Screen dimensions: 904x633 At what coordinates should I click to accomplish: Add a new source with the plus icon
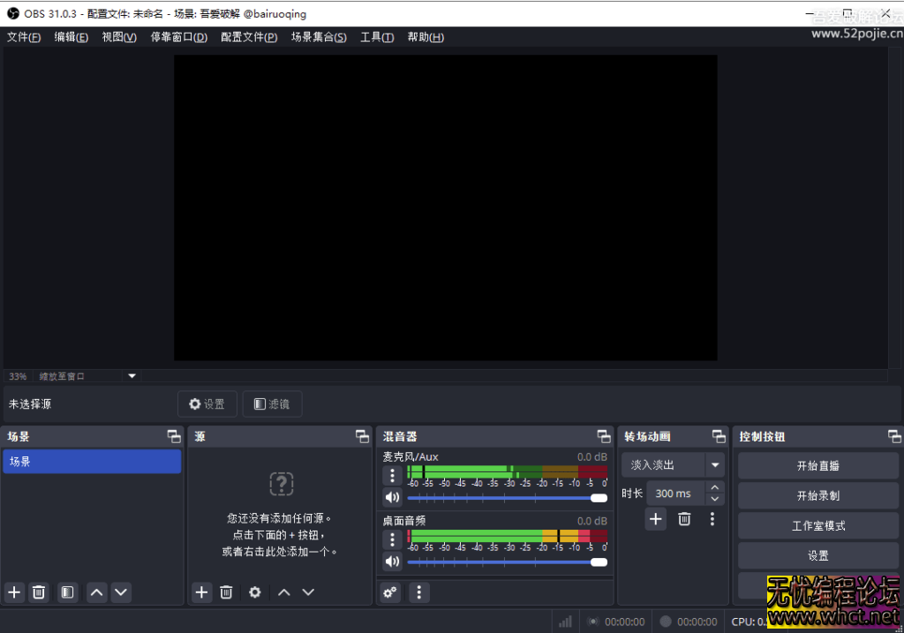coord(201,592)
